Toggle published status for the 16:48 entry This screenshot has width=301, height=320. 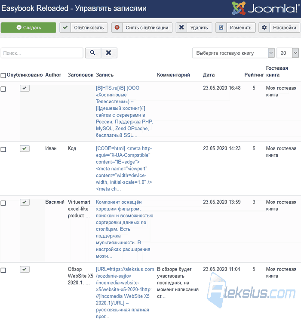pos(25,88)
